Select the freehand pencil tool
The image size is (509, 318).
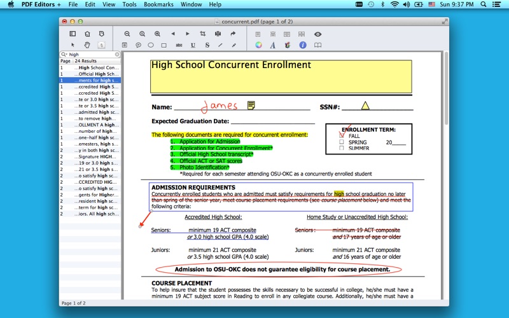click(234, 45)
